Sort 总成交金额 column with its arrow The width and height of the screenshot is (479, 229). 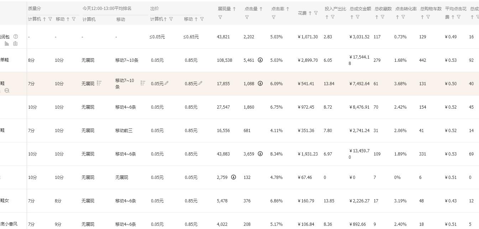[x=352, y=17]
